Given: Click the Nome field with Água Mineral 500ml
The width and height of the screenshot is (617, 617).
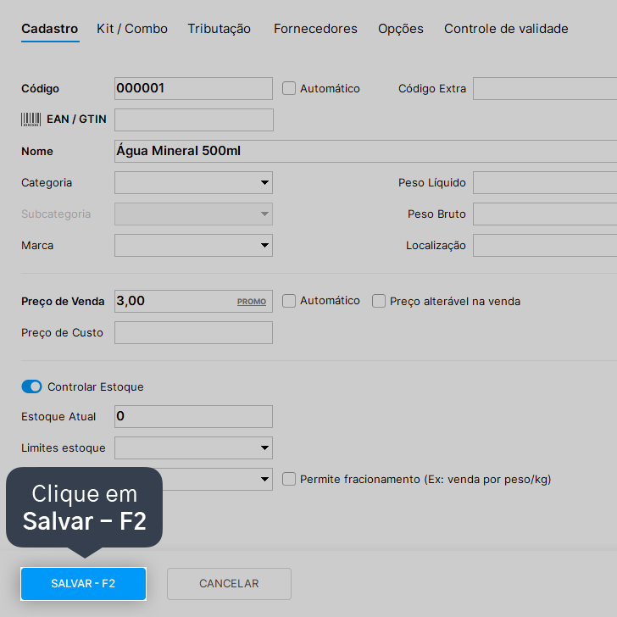Looking at the screenshot, I should pos(365,151).
